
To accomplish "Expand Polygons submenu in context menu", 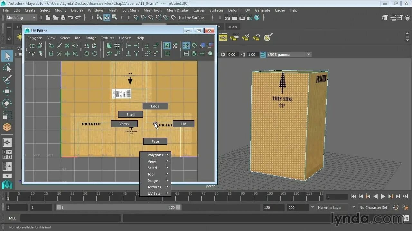I will 155,155.
